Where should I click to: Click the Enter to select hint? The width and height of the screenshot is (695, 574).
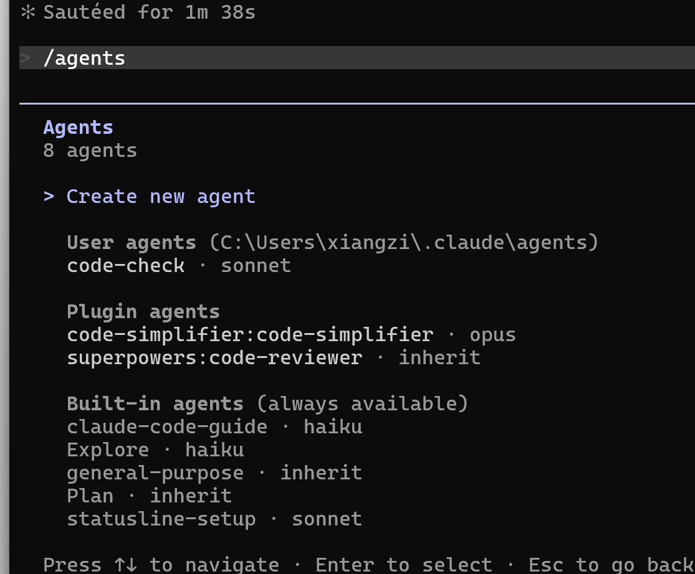[x=404, y=565]
